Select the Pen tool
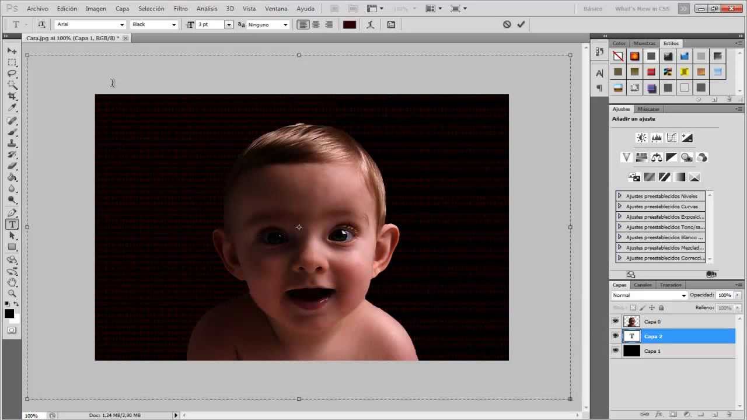747x420 pixels. coord(12,213)
